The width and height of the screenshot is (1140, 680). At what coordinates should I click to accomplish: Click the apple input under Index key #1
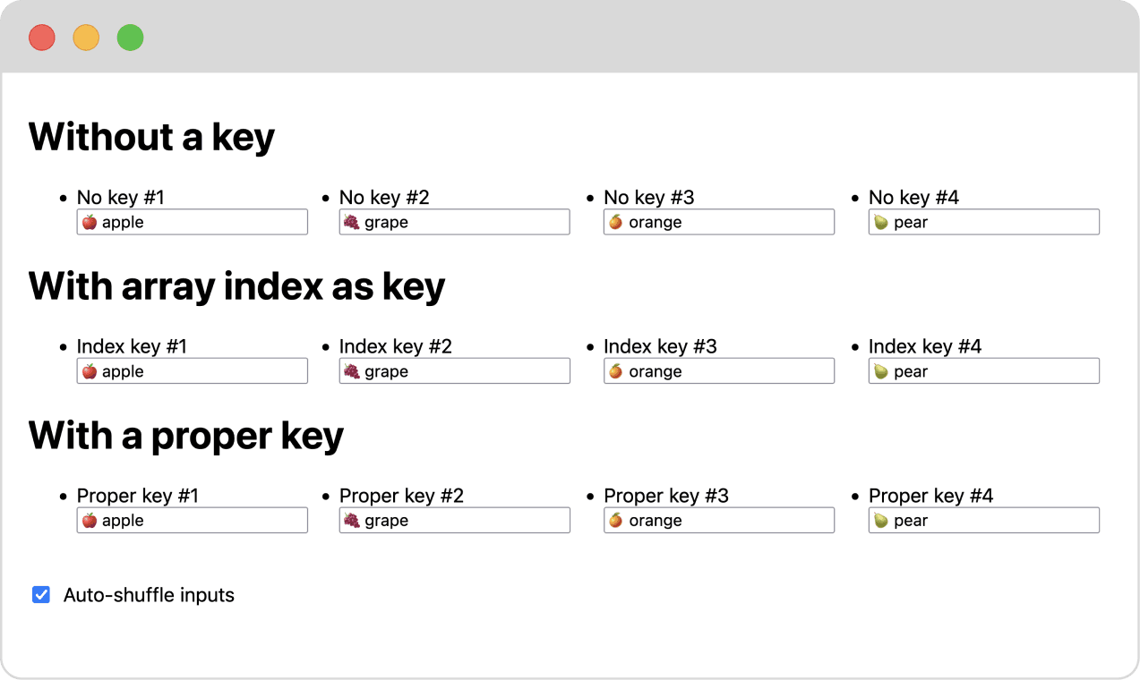click(x=192, y=371)
